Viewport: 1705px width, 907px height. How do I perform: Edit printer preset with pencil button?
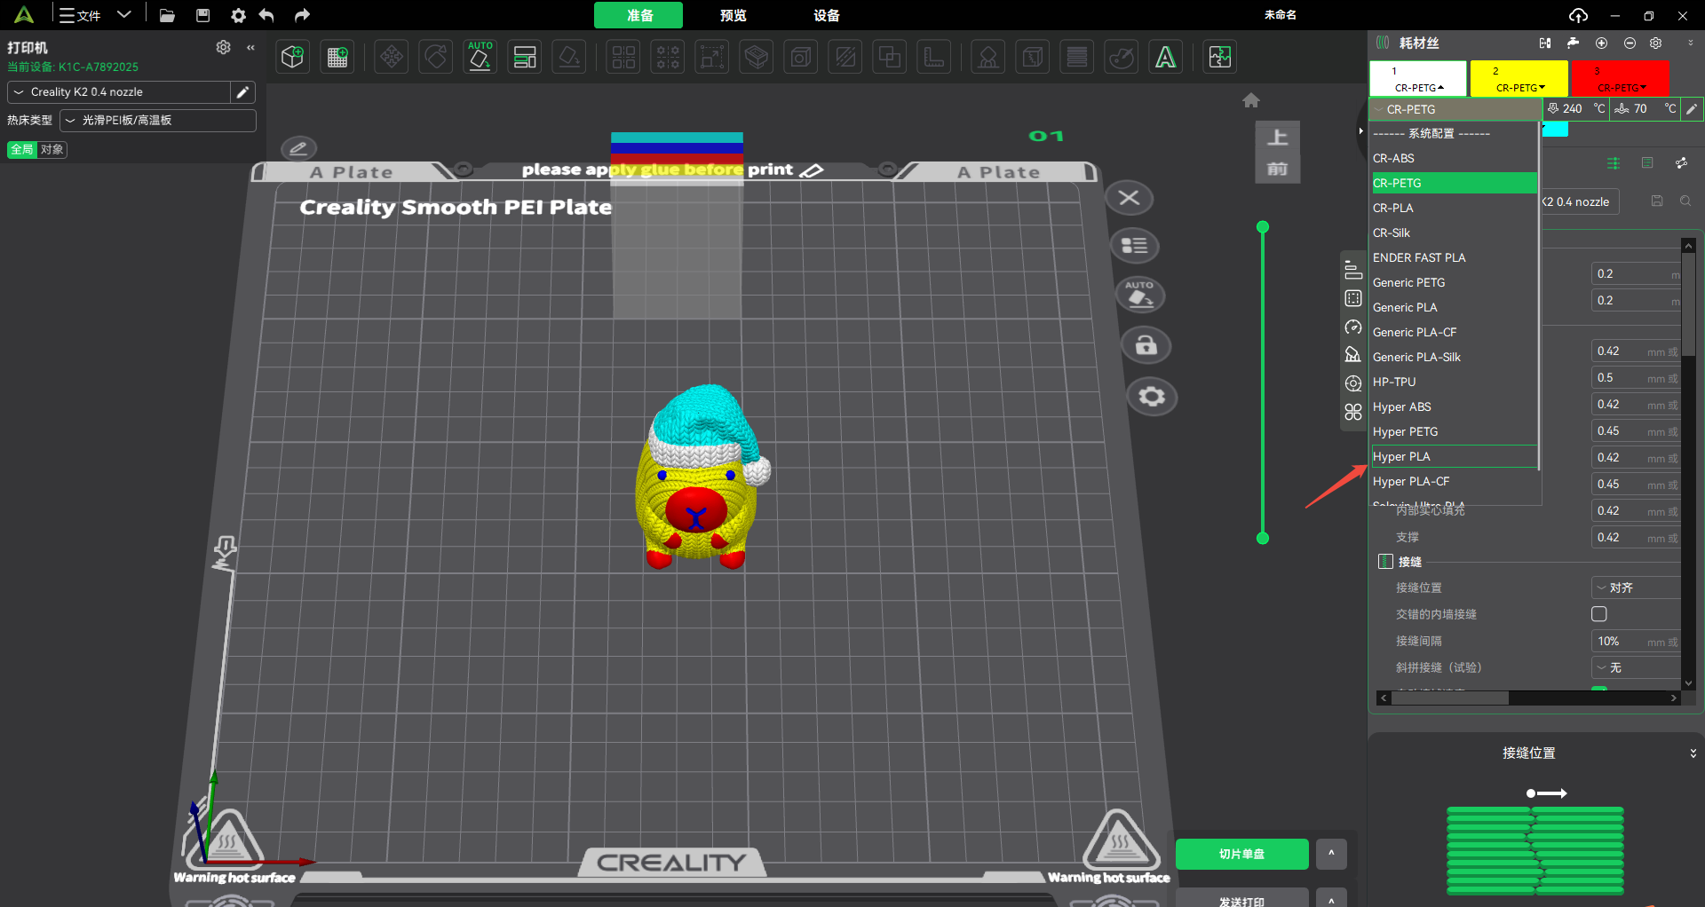[x=242, y=92]
